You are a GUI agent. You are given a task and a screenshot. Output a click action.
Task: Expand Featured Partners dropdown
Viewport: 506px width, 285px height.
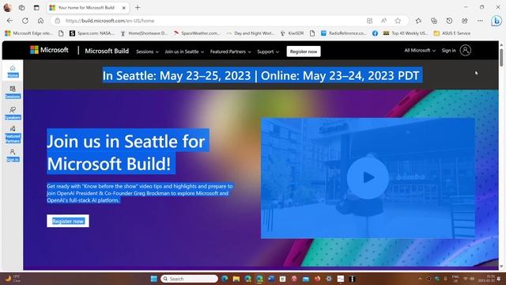[x=230, y=51]
